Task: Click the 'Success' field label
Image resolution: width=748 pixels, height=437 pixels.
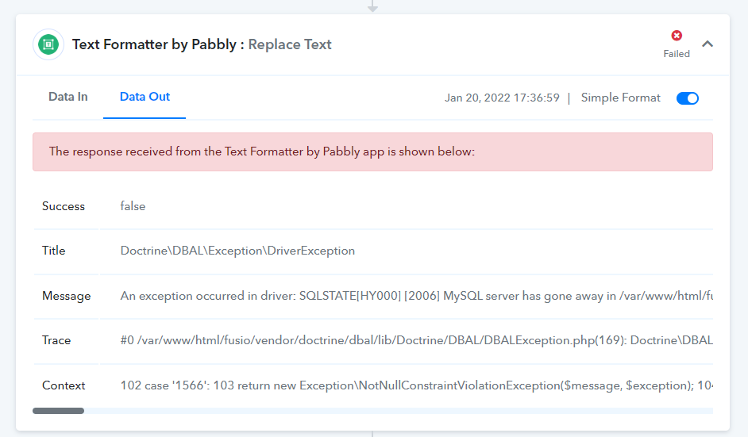Action: click(64, 206)
